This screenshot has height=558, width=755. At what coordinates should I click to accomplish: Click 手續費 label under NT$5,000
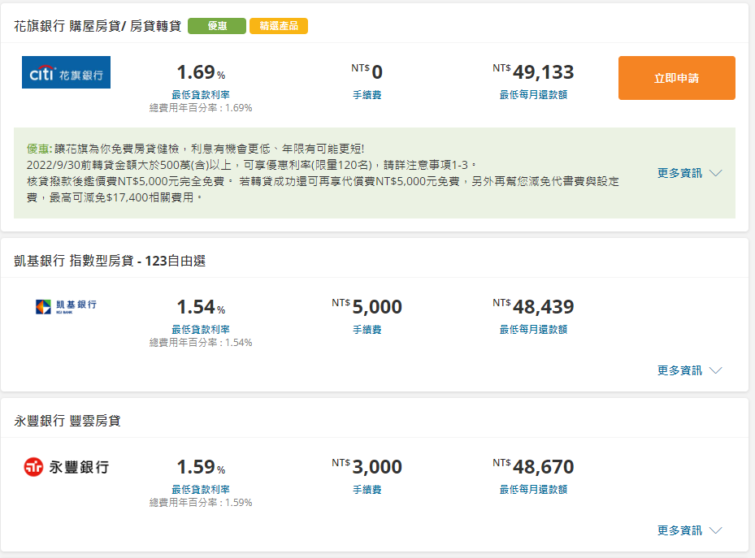coord(367,330)
